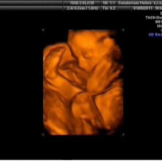This screenshot has height=162, width=162.
Task: Click the 'Sanatorium Helios s.r.o.' header text
Action: pyautogui.click(x=140, y=3)
